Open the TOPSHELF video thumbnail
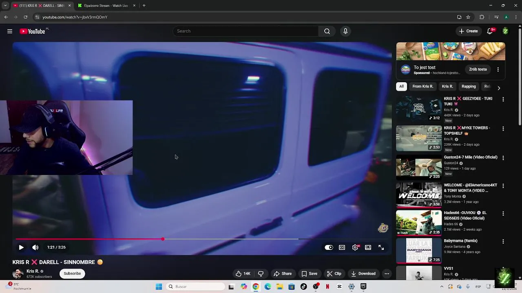 point(419,138)
